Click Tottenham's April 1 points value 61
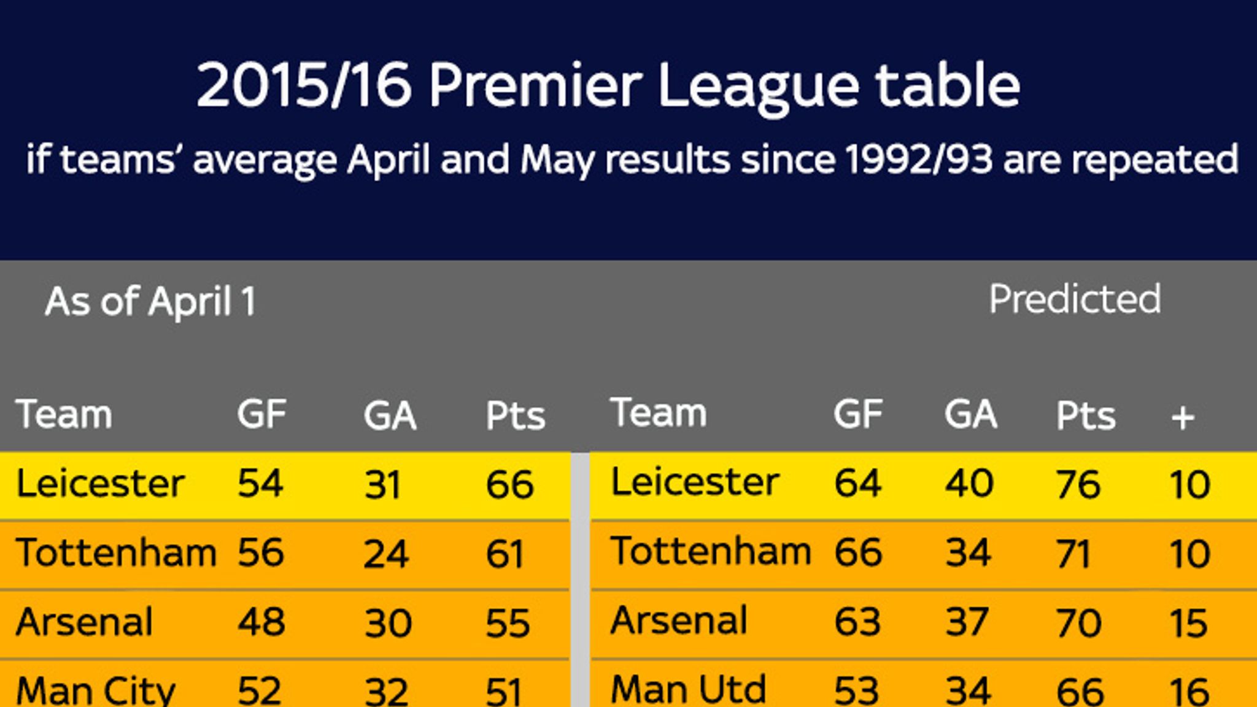The height and width of the screenshot is (707, 1257). [505, 554]
